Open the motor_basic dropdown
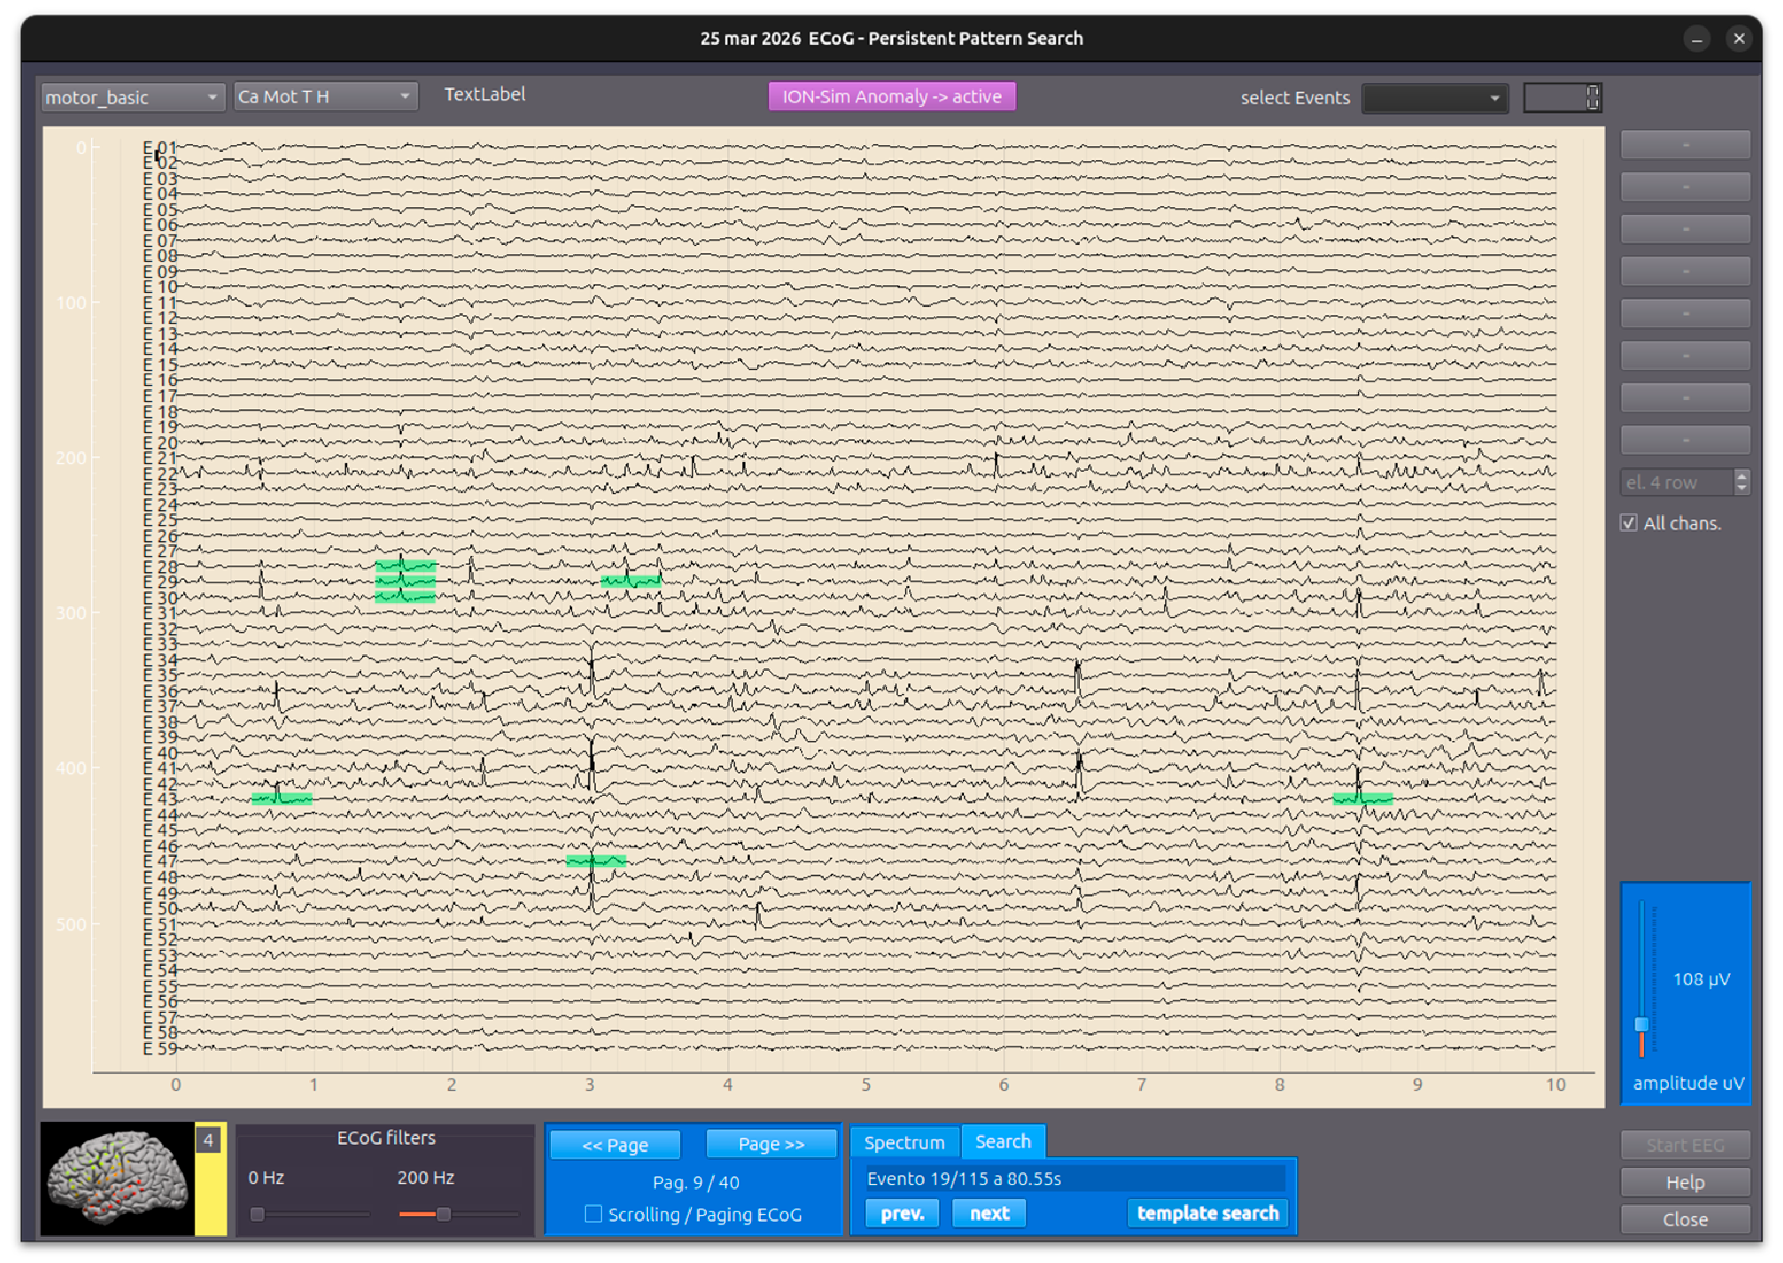The image size is (1783, 1263). point(132,97)
